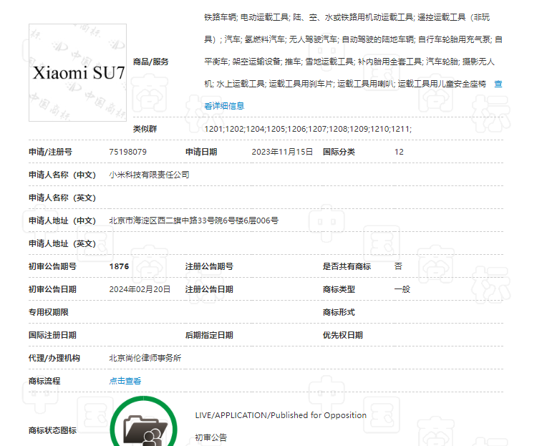Click the 申请人地址（中文） label

(62, 220)
